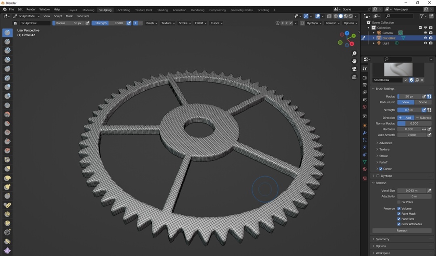
Task: Open the Modifiers wrench properties tab
Action: point(365,133)
